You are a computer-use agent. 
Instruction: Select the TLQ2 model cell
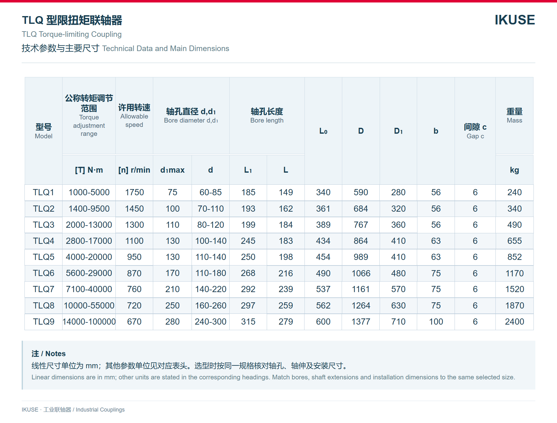(44, 209)
